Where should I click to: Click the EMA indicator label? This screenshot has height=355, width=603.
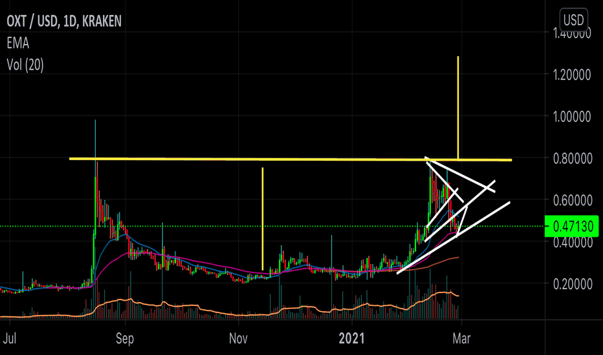(x=17, y=43)
